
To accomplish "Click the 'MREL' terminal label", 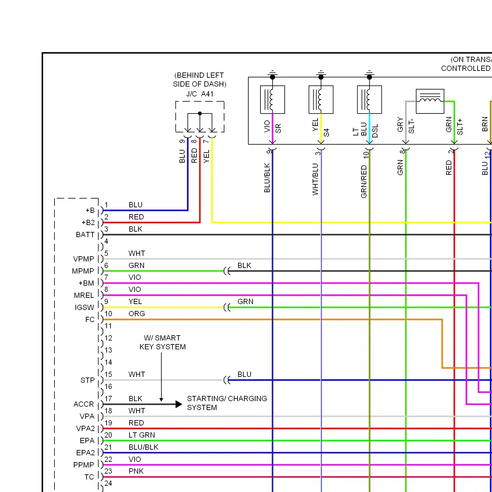I will coord(84,296).
